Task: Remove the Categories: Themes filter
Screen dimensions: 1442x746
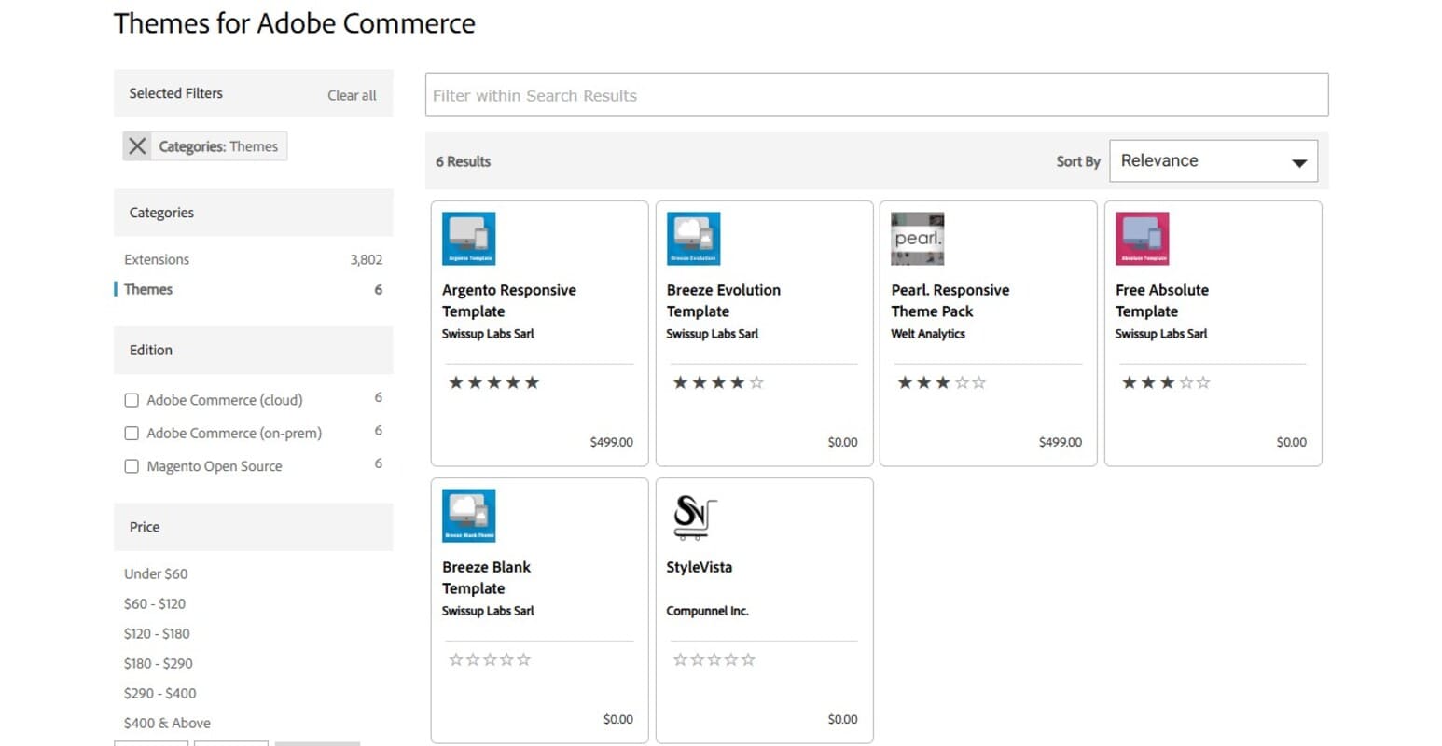Action: click(136, 145)
